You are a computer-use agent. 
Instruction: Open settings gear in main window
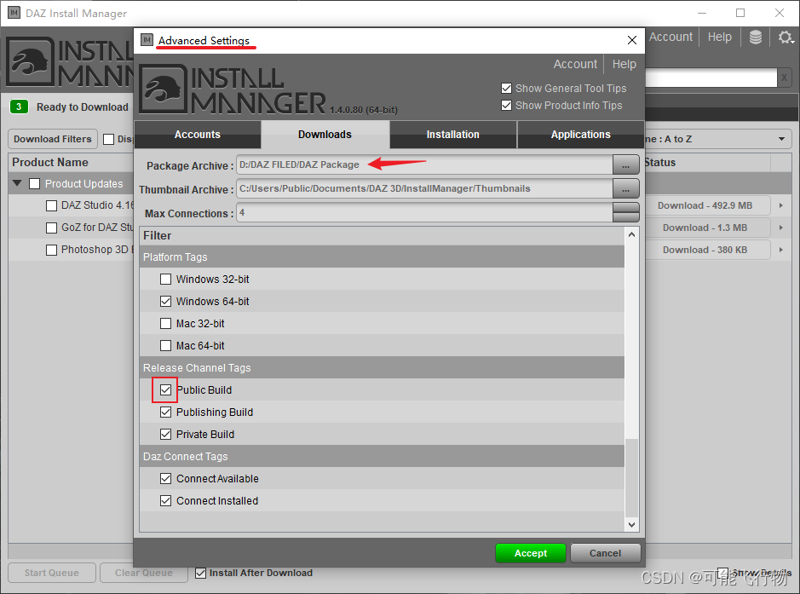[786, 37]
